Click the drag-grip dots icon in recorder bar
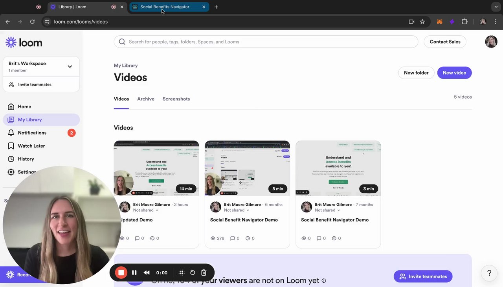 point(182,272)
